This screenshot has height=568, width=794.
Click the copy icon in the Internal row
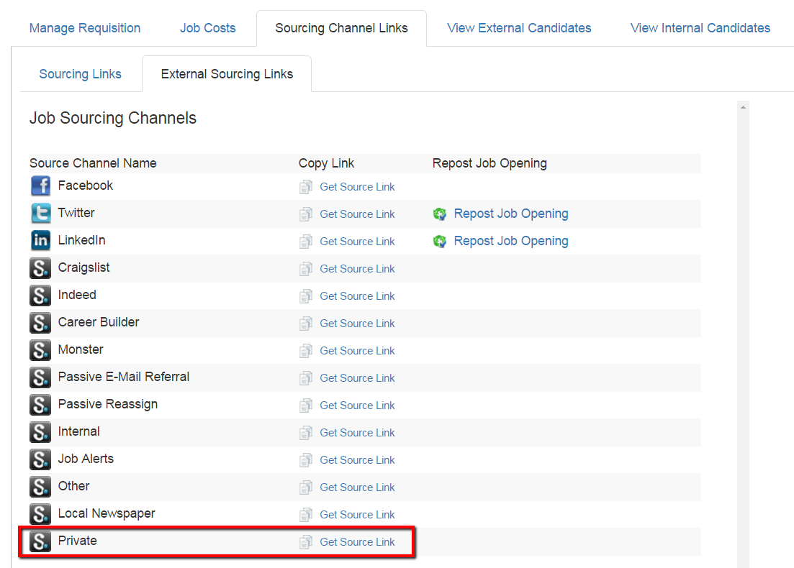click(x=306, y=433)
